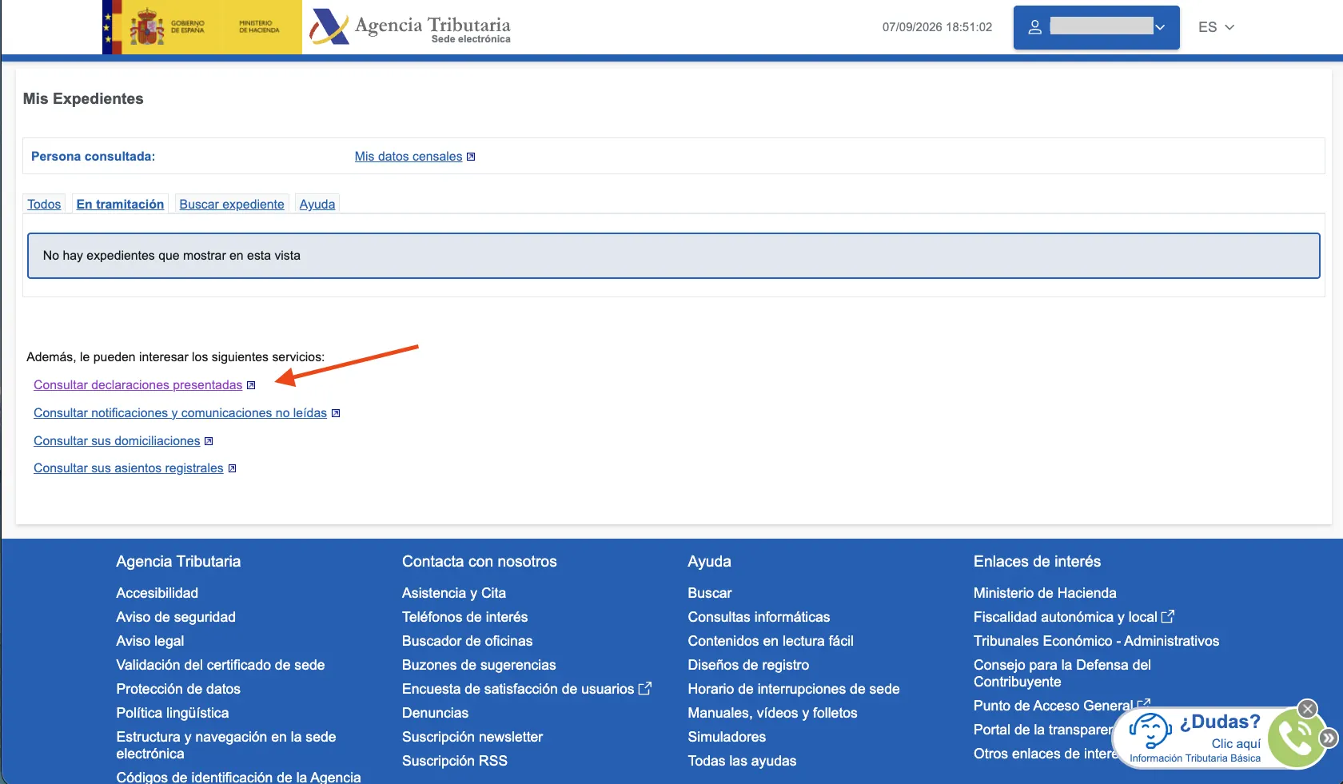Click external-link icon next to Mis datos censales
This screenshot has width=1343, height=784.
471,157
